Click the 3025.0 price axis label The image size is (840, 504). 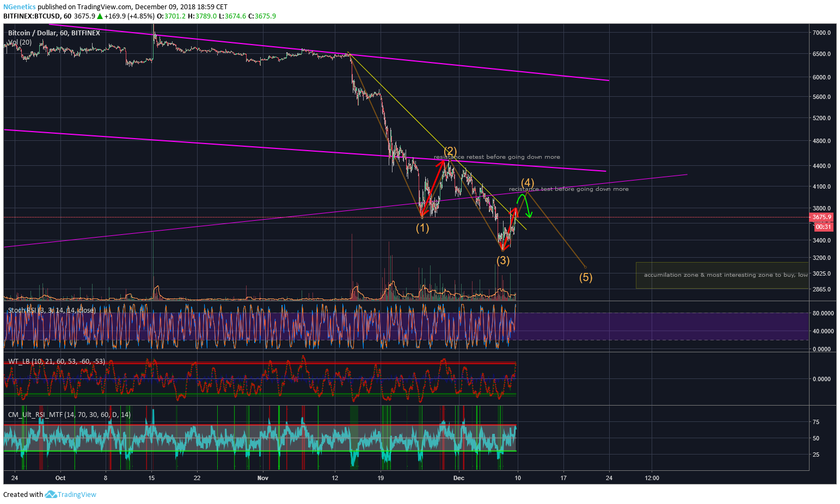821,273
